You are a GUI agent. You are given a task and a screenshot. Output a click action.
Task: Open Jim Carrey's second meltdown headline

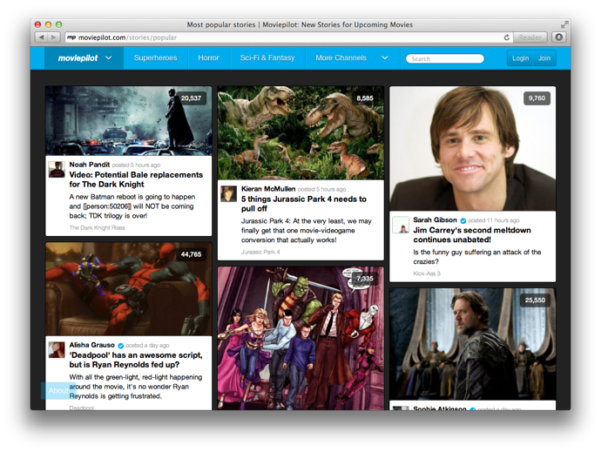tap(472, 234)
